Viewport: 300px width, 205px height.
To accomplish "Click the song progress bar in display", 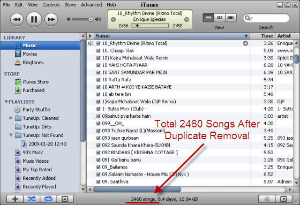I will (149, 26).
